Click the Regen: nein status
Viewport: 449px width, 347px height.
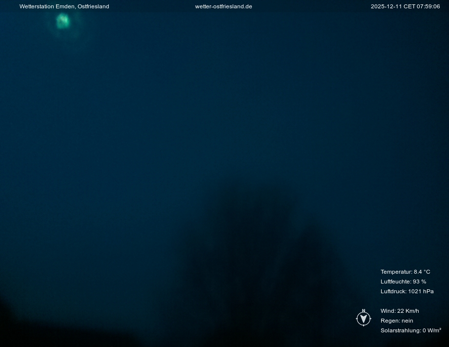(397, 321)
